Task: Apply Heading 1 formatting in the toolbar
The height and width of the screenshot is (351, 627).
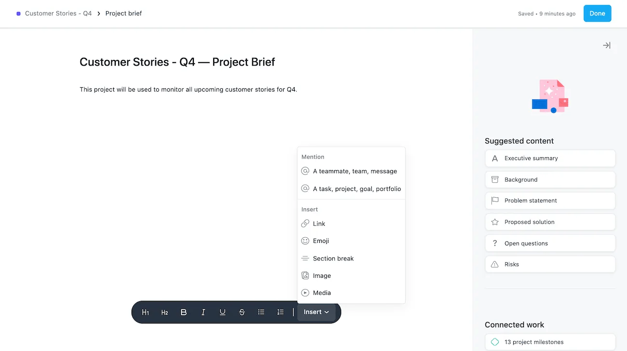Action: pos(145,312)
